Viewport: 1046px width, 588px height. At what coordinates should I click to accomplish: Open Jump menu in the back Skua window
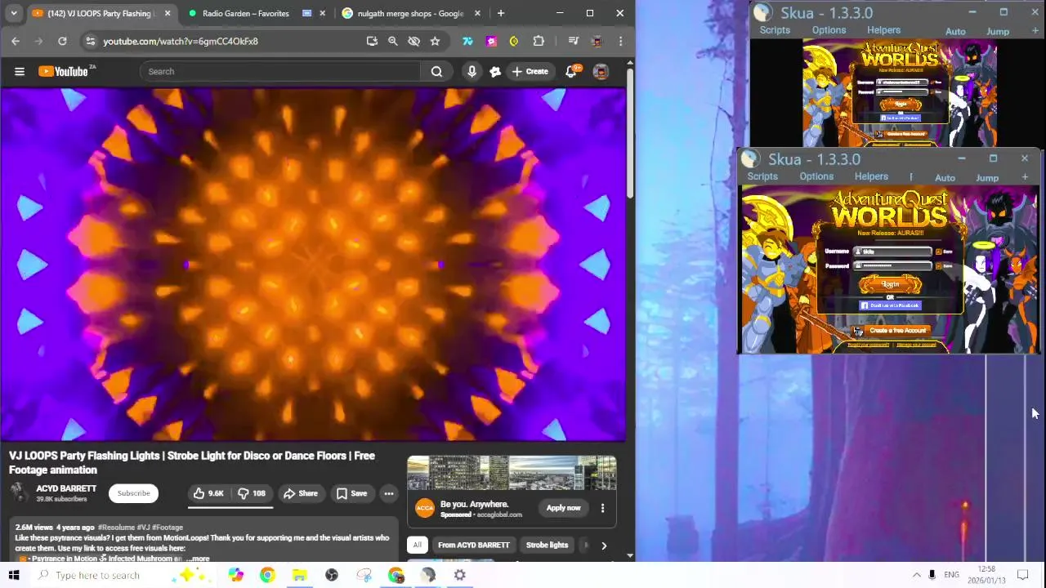(x=998, y=31)
